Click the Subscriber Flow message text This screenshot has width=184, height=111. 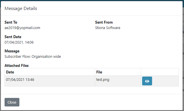pyautogui.click(x=33, y=57)
